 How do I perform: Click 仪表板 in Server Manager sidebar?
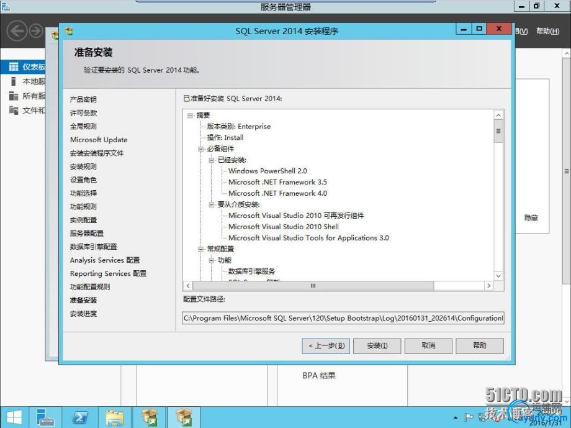click(x=34, y=66)
